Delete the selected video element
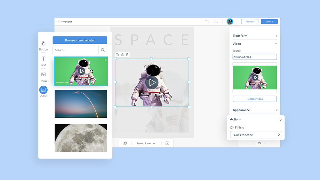Viewport: 320px width, 180px height. pyautogui.click(x=127, y=55)
